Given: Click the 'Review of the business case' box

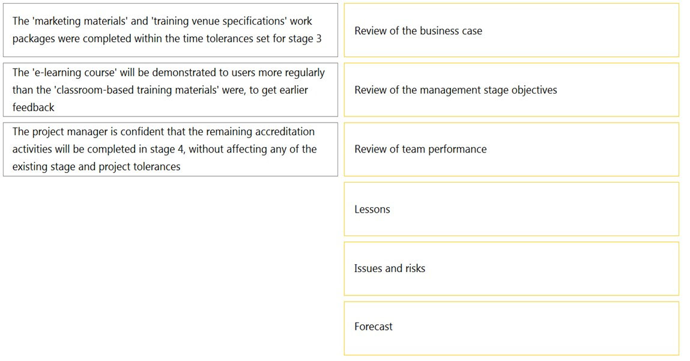Looking at the screenshot, I should (x=511, y=31).
